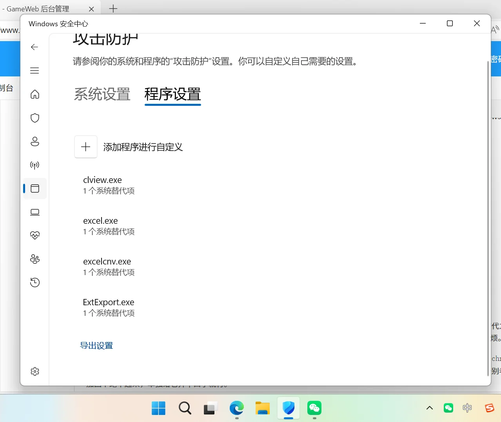Open Firewall & network protection icon

(x=35, y=165)
